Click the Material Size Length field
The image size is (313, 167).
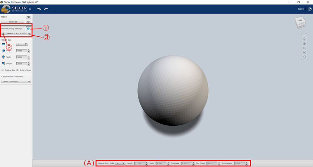139,164
